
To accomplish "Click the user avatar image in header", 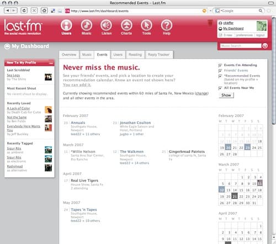I will tap(262, 26).
